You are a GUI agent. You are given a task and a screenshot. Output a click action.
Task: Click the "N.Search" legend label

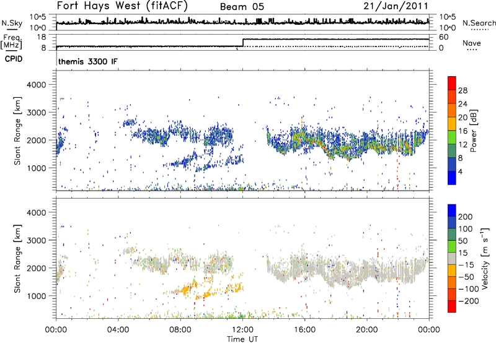479,23
